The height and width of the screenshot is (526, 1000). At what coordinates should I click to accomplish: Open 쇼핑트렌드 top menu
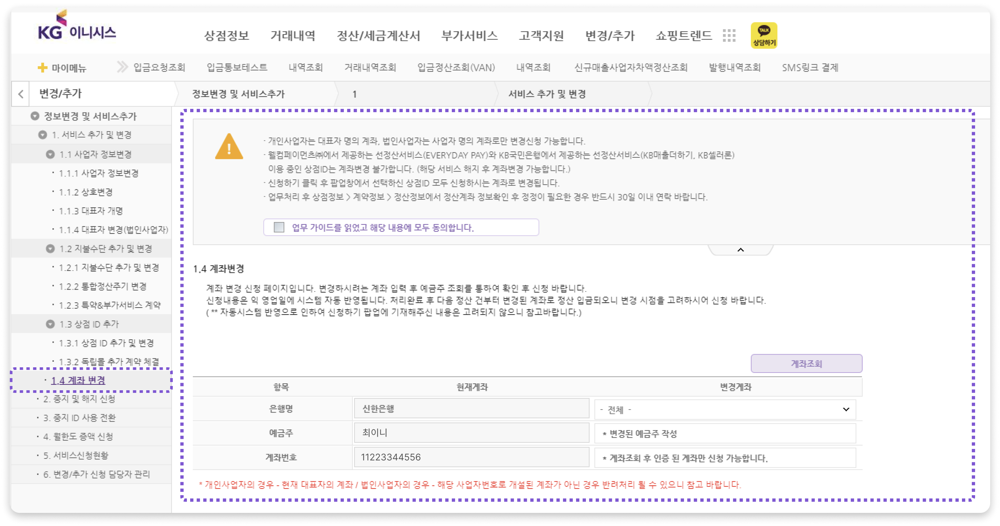point(684,36)
